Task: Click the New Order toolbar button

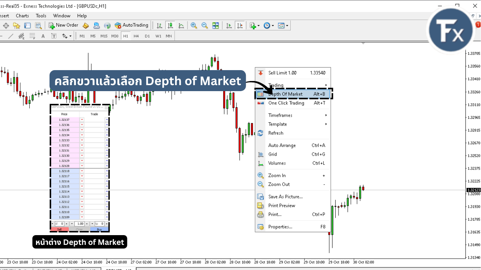Action: pos(63,25)
